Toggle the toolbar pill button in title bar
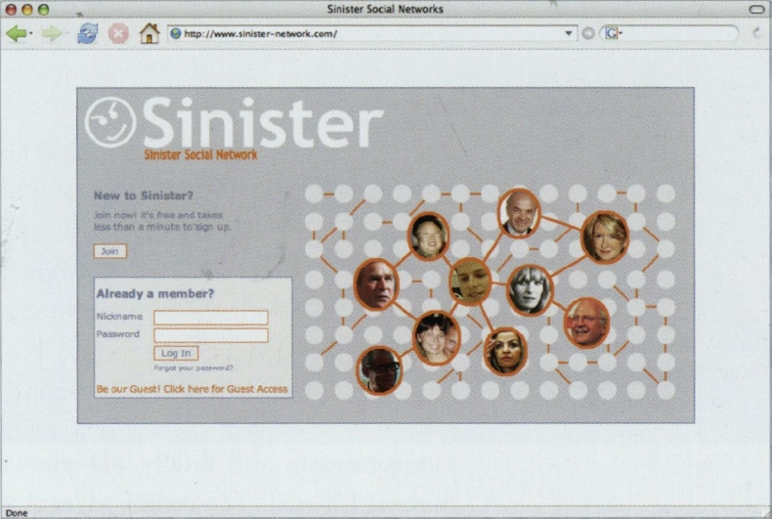 point(755,9)
